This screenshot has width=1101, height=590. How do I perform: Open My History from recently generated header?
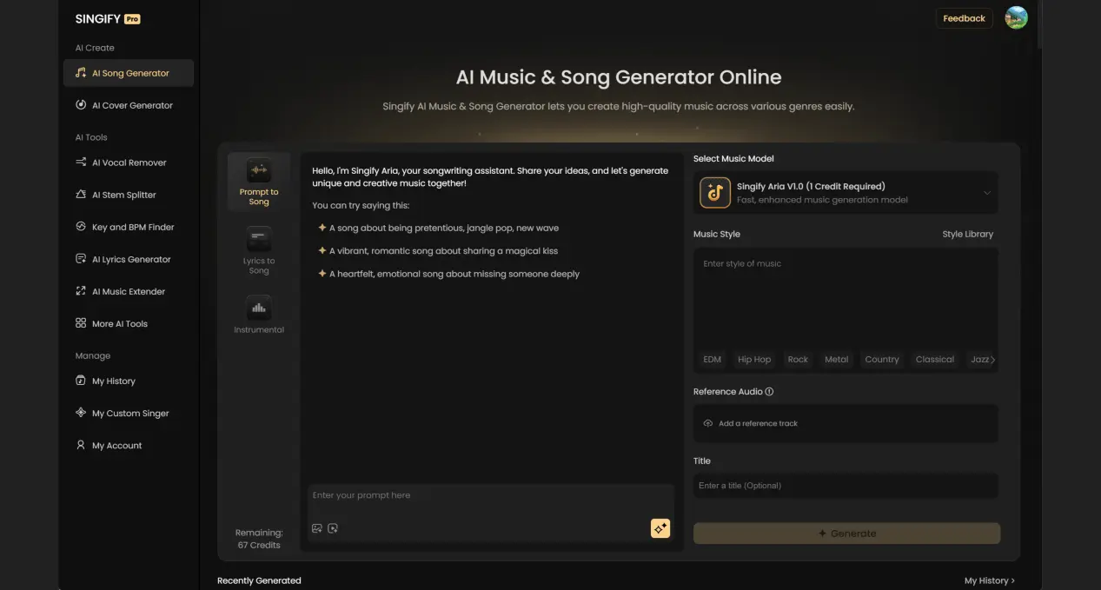(989, 580)
